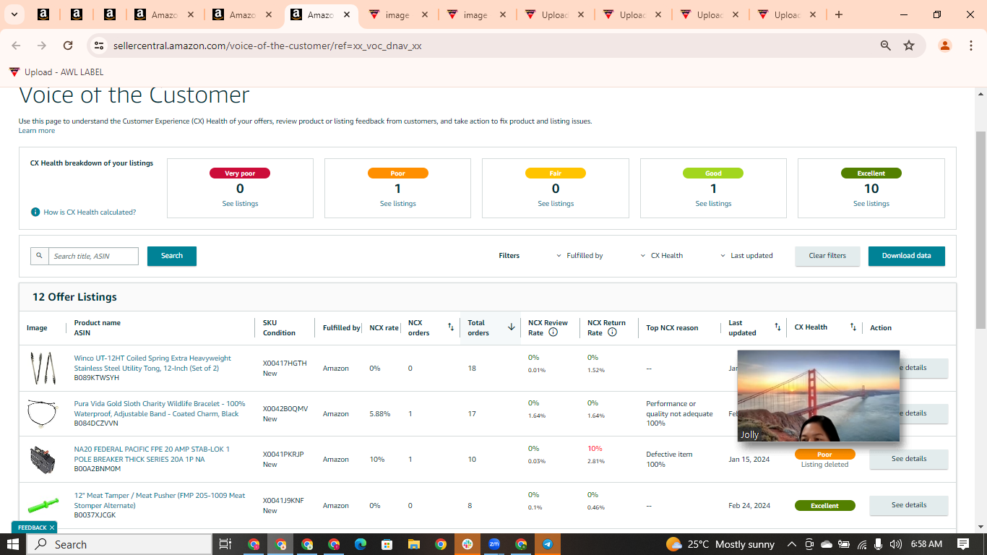Sort listings by Total orders arrow
The image size is (987, 555).
[512, 327]
